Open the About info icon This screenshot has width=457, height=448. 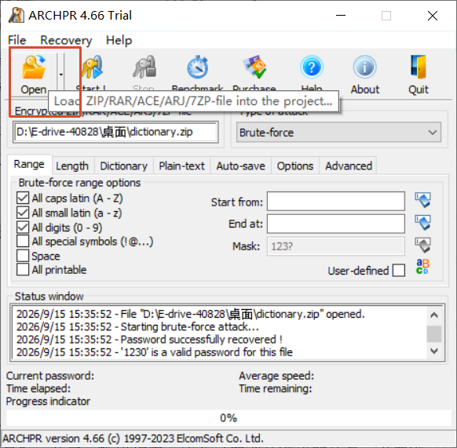(x=365, y=67)
